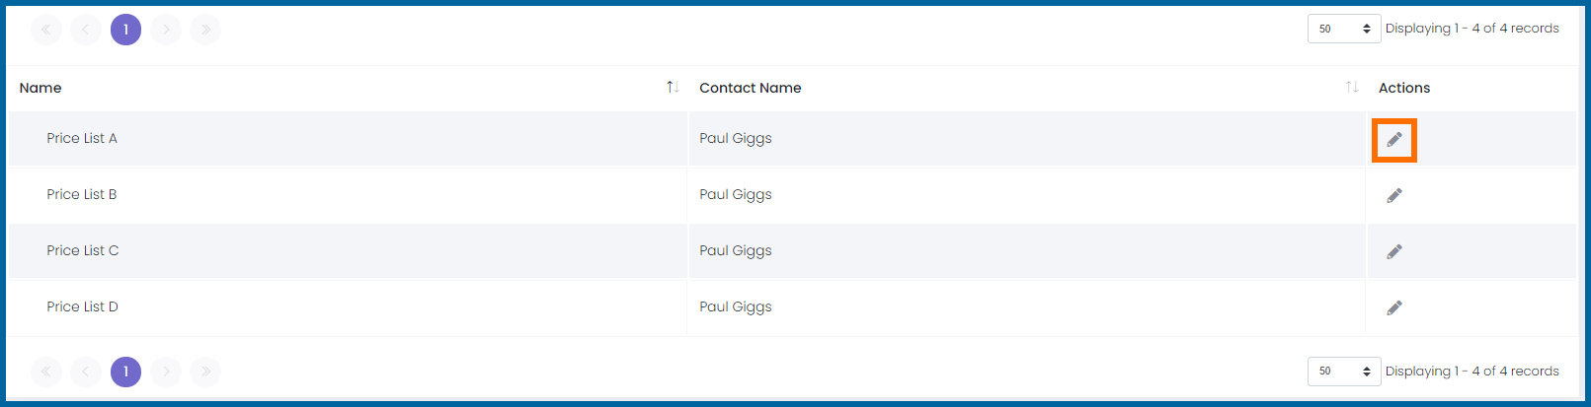This screenshot has height=407, width=1591.
Task: Jump to last page in bottom pagination
Action: pyautogui.click(x=205, y=372)
